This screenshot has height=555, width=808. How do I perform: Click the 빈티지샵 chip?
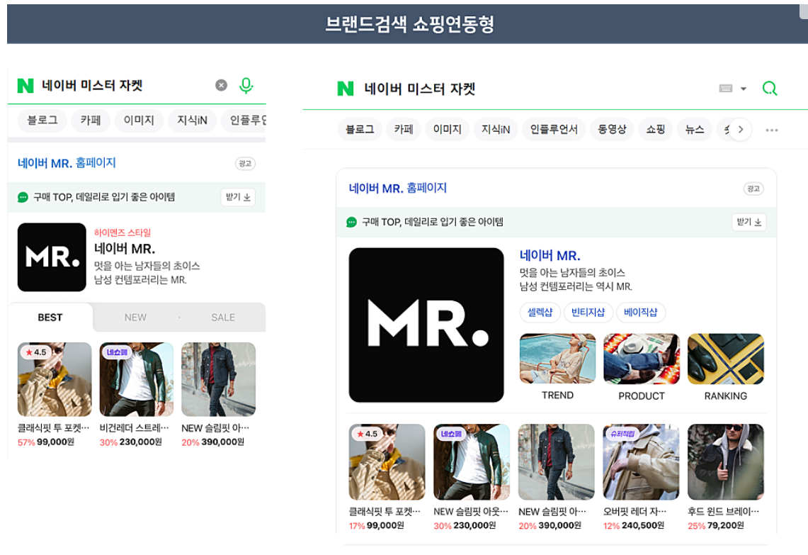(588, 312)
